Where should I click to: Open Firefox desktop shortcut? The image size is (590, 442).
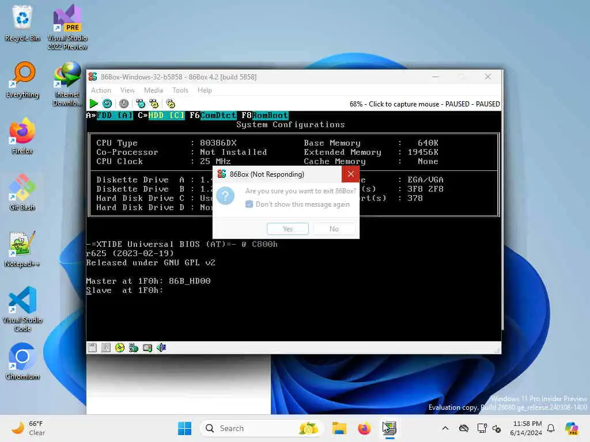pos(22,136)
